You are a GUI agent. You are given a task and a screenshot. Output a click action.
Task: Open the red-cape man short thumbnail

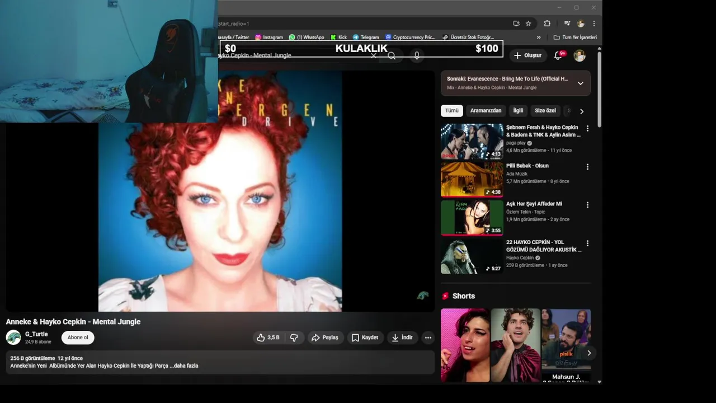[515, 345]
